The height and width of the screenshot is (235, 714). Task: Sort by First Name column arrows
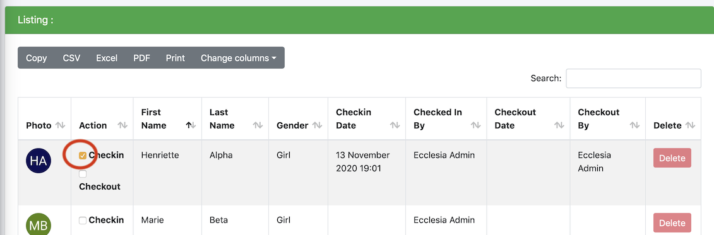click(x=191, y=125)
